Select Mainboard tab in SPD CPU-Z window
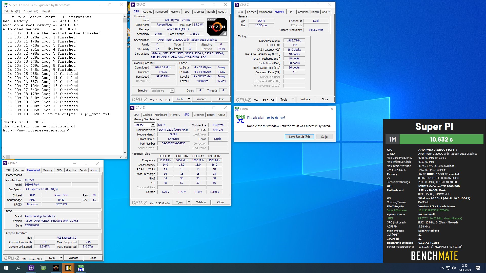This screenshot has width=486, height=273. [x=161, y=115]
